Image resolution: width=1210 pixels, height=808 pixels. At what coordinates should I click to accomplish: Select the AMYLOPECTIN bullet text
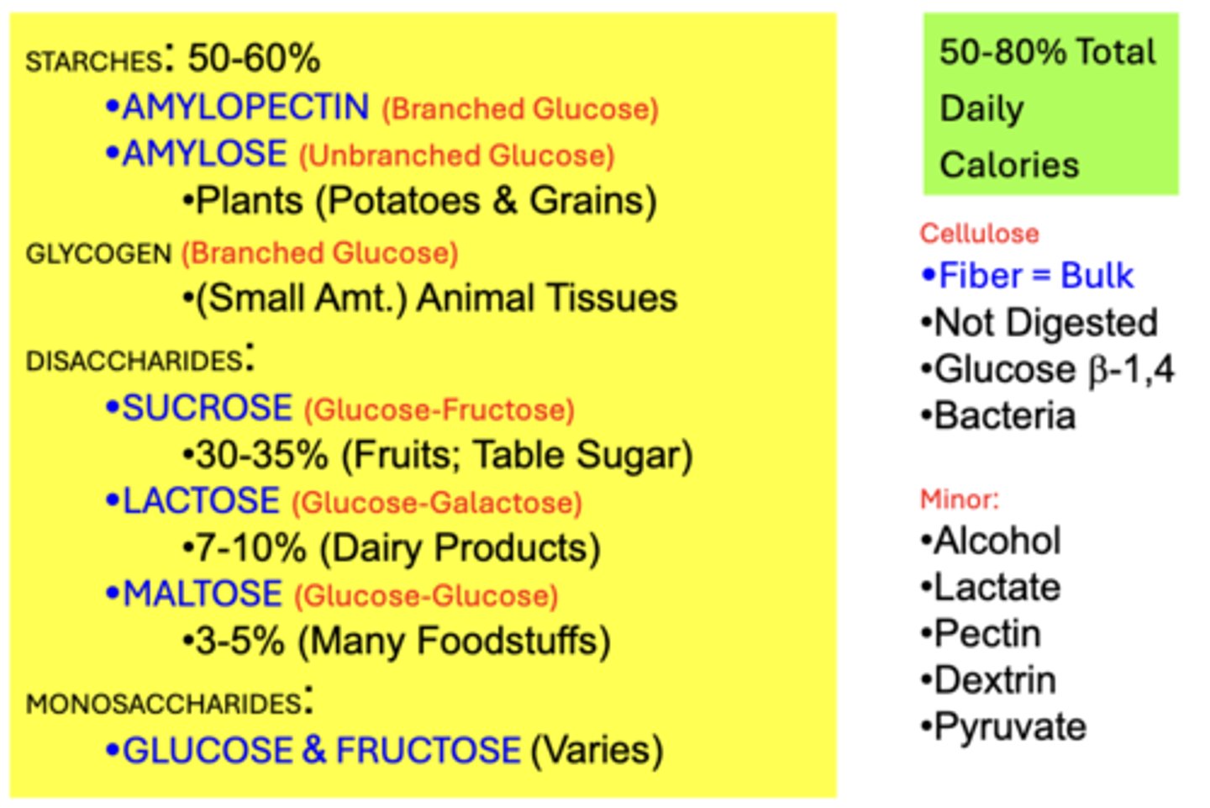tap(245, 107)
